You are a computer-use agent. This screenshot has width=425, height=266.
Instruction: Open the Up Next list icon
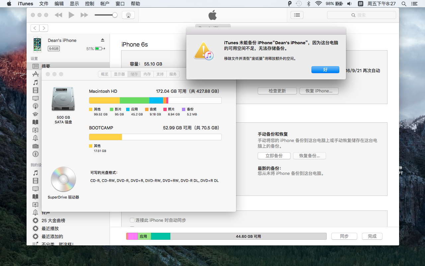click(x=297, y=15)
